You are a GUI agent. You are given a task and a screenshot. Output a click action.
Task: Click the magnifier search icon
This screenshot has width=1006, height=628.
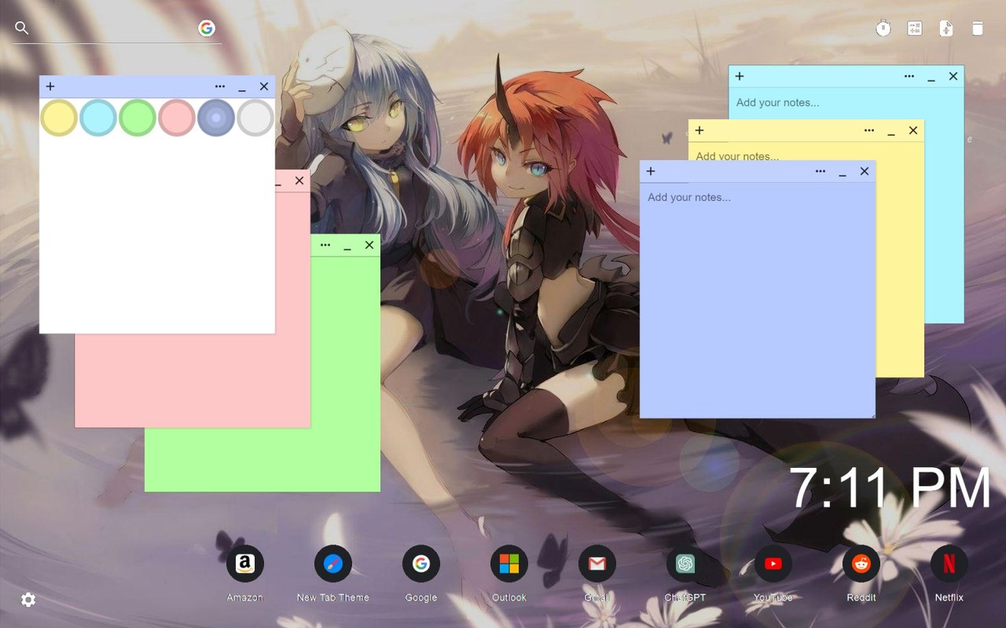(22, 28)
